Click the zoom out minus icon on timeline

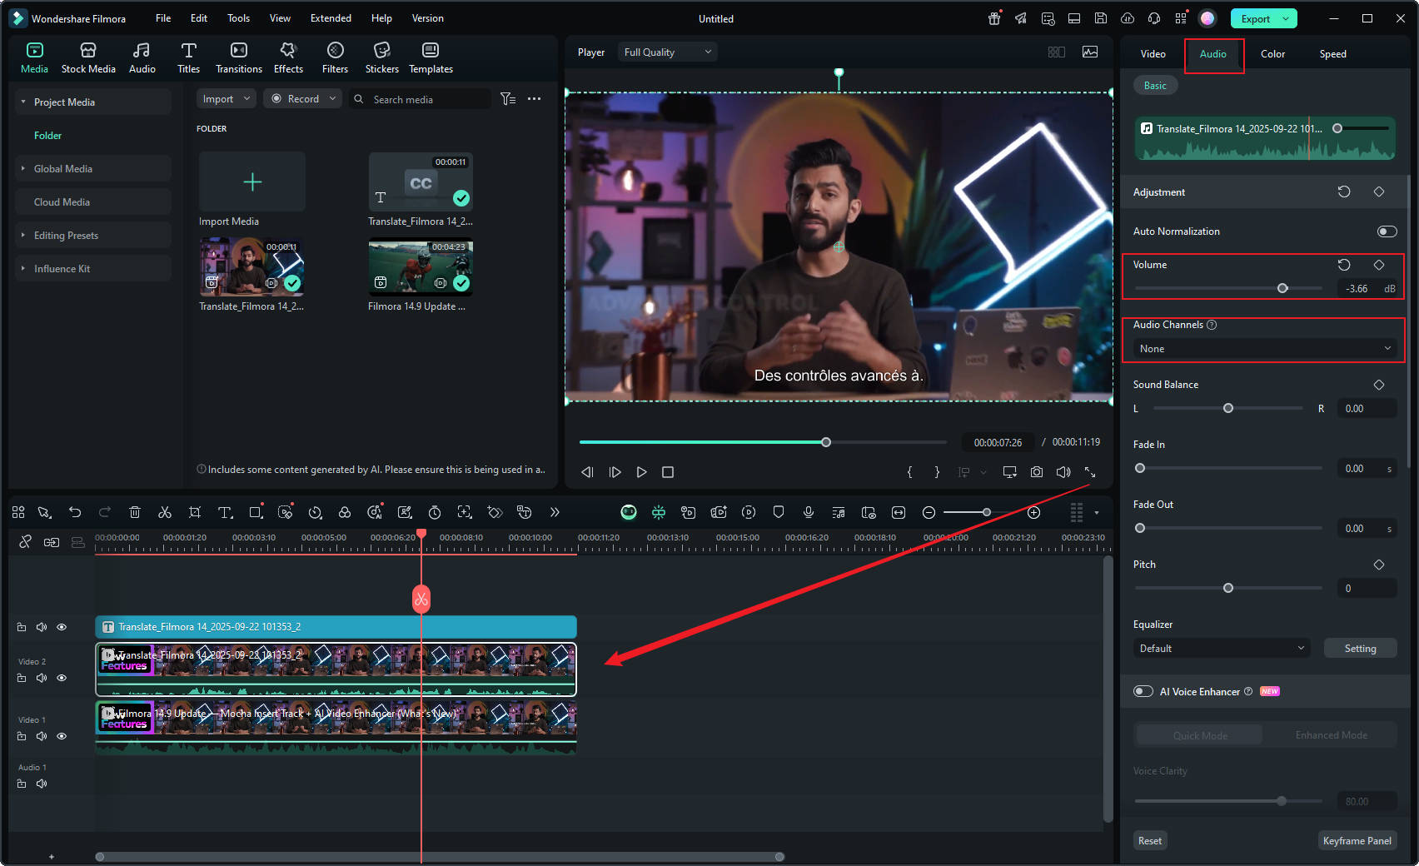929,512
